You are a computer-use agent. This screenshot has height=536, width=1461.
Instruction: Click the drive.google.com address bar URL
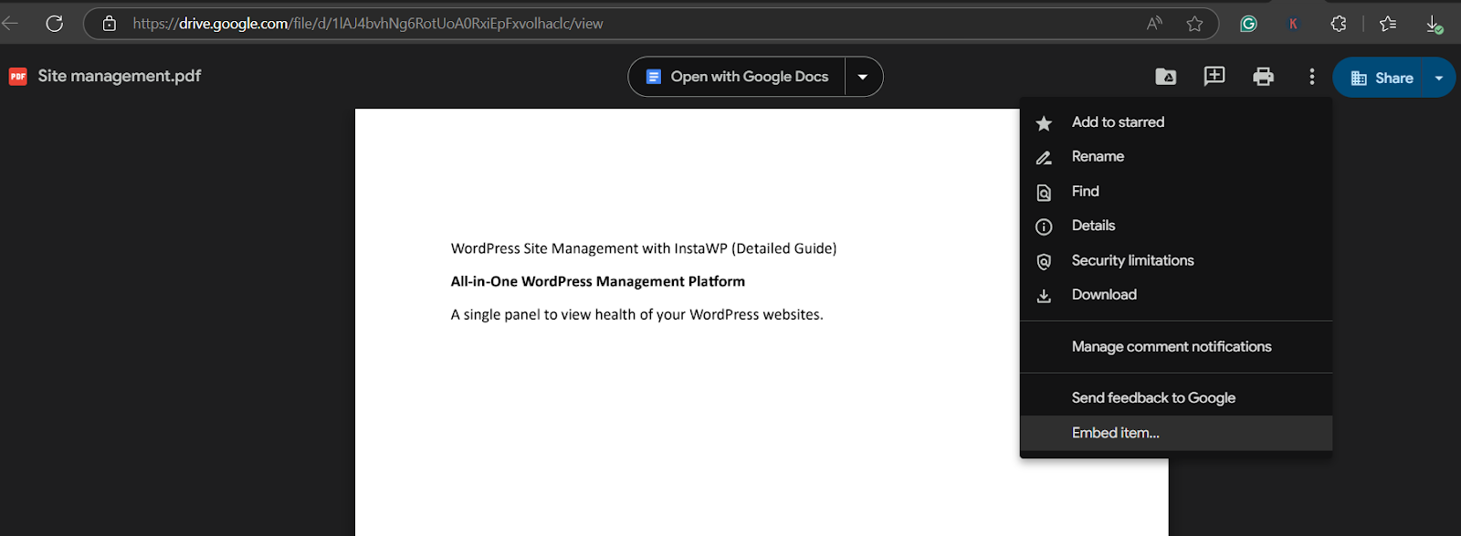tap(368, 24)
